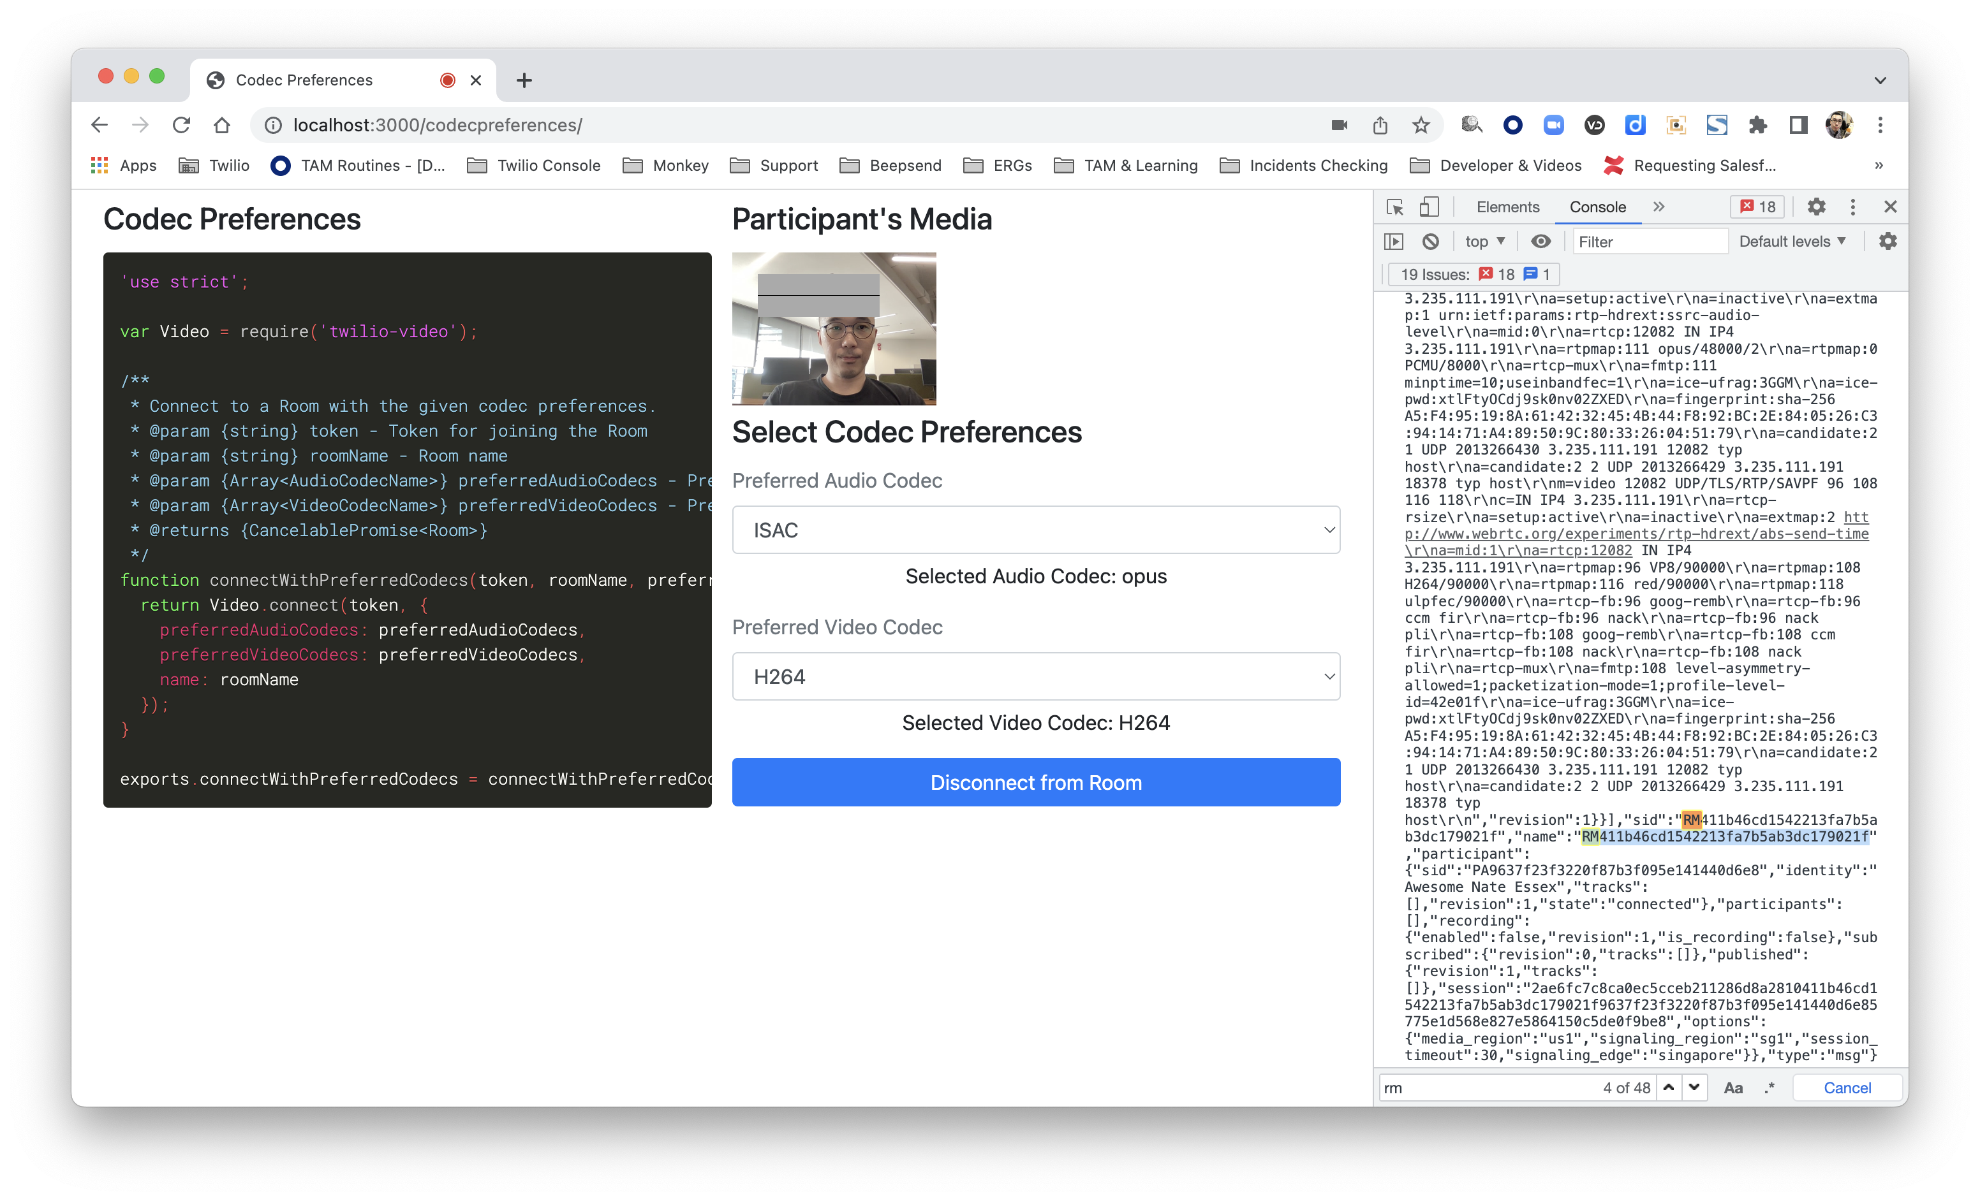Create a live expression with the eye icon
Image resolution: width=1980 pixels, height=1201 pixels.
pos(1540,242)
